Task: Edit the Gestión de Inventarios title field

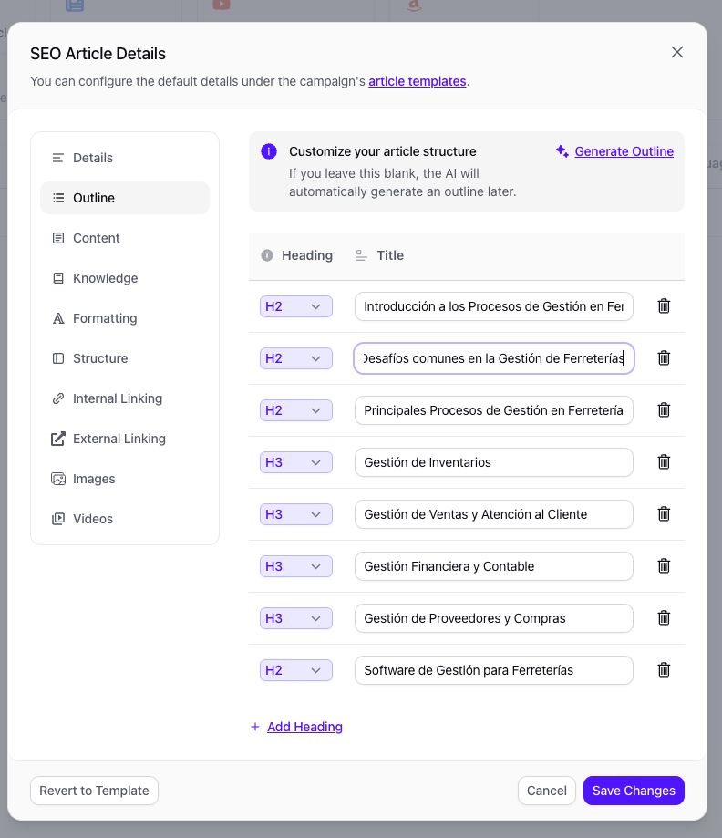Action: pyautogui.click(x=494, y=462)
